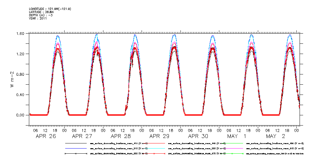Click the LATITUDE header line
This screenshot has height=161, width=324.
point(42,12)
